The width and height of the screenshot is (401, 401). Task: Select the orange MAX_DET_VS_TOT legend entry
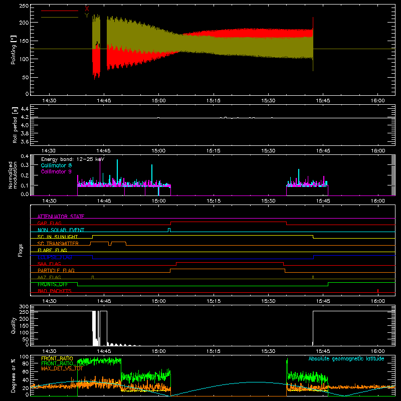pyautogui.click(x=62, y=368)
